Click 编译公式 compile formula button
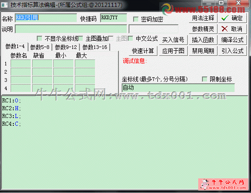The width and height of the screenshot is (251, 193). click(233, 40)
